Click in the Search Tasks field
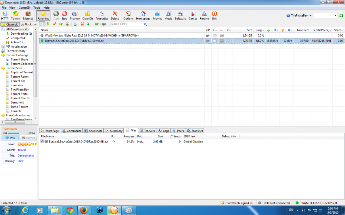This screenshot has width=345, height=215. 126,24
